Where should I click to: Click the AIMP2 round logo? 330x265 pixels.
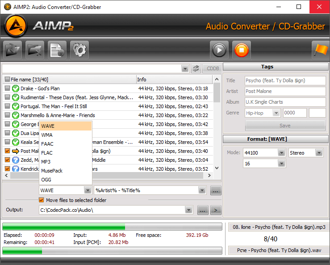point(16,26)
